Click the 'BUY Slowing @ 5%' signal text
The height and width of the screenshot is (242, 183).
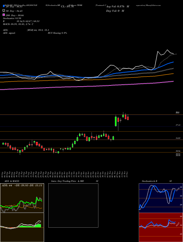[57, 33]
